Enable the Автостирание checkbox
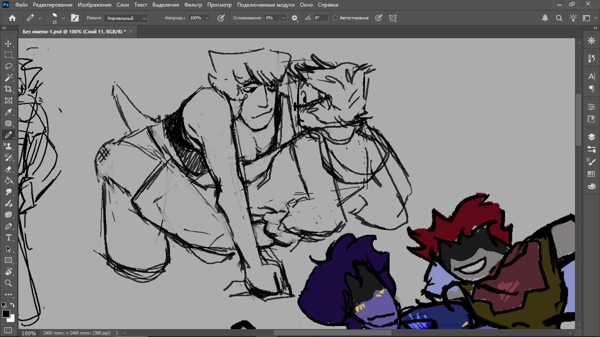Image resolution: width=600 pixels, height=337 pixels. [x=335, y=17]
